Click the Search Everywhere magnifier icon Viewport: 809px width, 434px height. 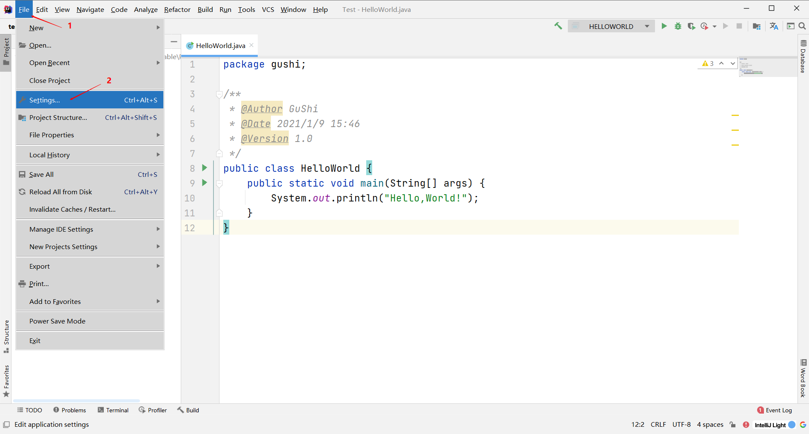pos(802,26)
